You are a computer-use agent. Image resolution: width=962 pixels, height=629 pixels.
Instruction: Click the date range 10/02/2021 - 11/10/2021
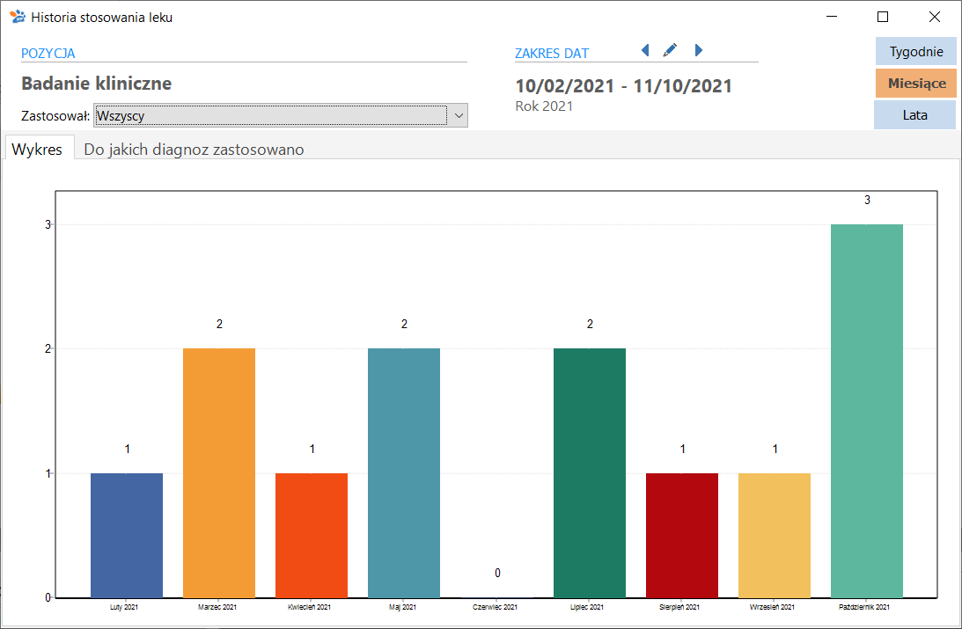(624, 86)
